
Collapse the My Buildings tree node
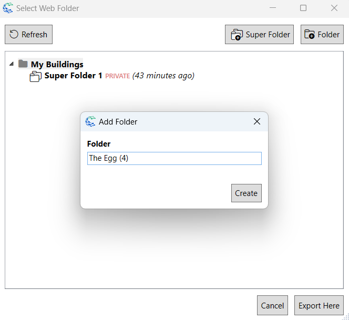[x=12, y=64]
